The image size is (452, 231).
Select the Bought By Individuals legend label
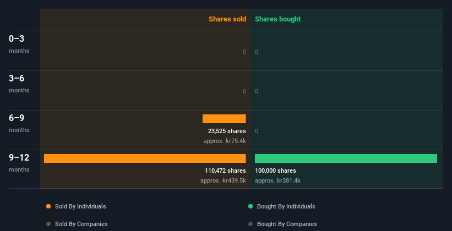coord(286,206)
